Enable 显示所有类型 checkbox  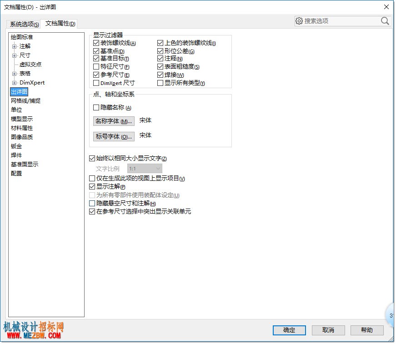coord(160,83)
